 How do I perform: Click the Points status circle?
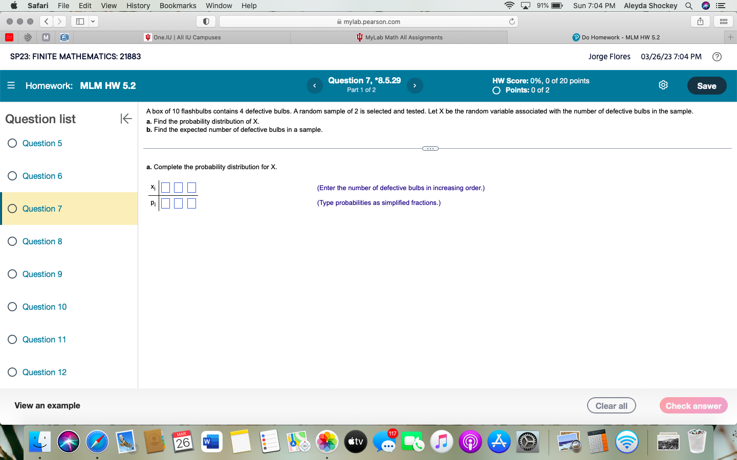[496, 90]
